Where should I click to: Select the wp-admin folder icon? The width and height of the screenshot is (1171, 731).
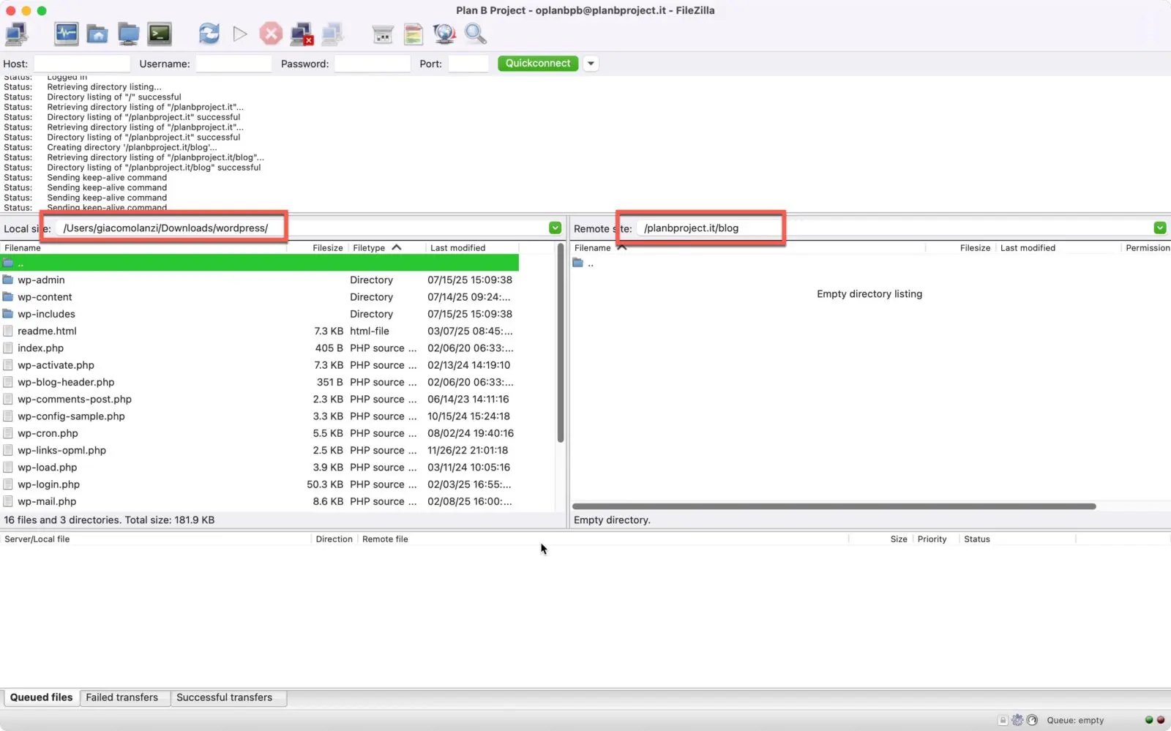(x=8, y=280)
